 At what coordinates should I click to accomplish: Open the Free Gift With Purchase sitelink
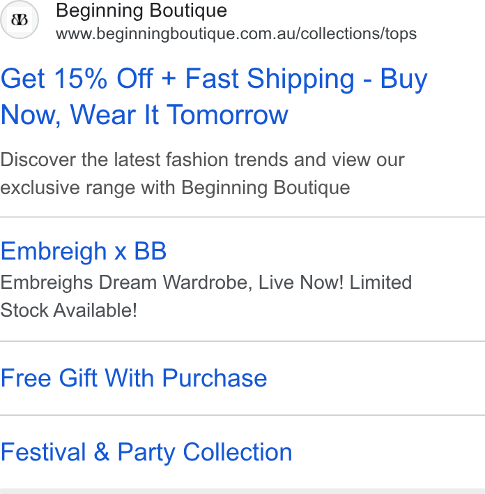[134, 377]
